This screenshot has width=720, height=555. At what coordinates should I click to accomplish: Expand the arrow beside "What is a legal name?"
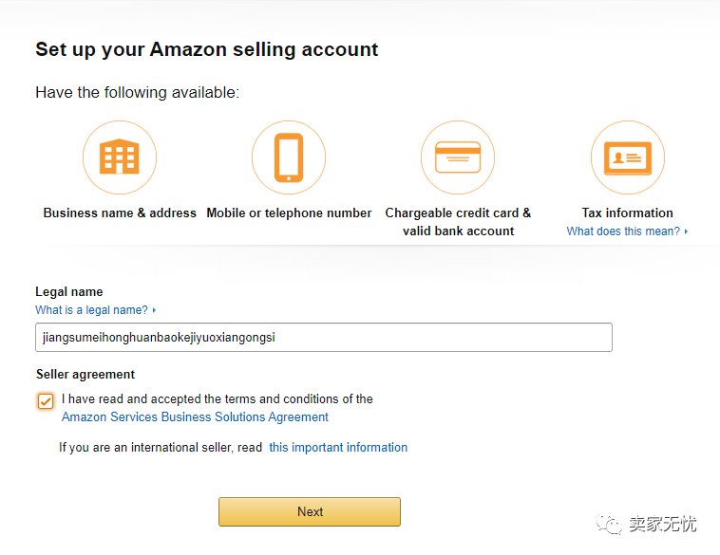(154, 310)
